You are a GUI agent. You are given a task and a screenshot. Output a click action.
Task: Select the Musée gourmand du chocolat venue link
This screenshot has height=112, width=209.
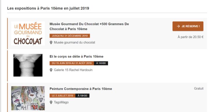point(74,42)
